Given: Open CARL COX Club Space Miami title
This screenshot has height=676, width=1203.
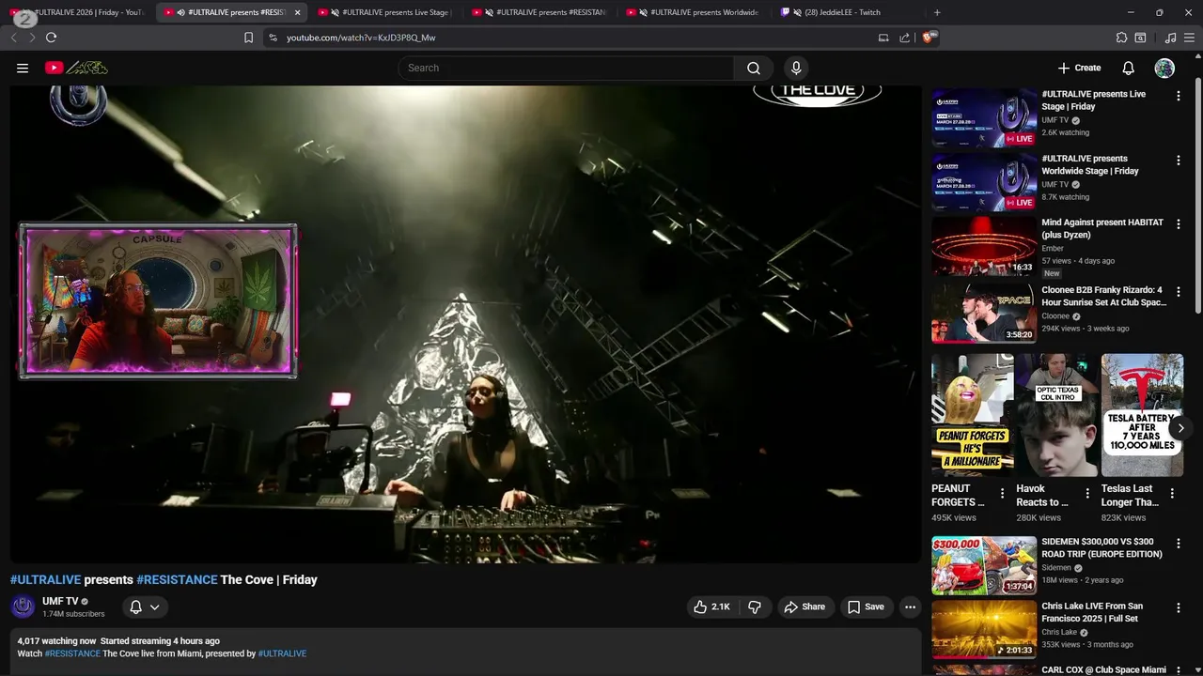Looking at the screenshot, I should [x=1104, y=670].
